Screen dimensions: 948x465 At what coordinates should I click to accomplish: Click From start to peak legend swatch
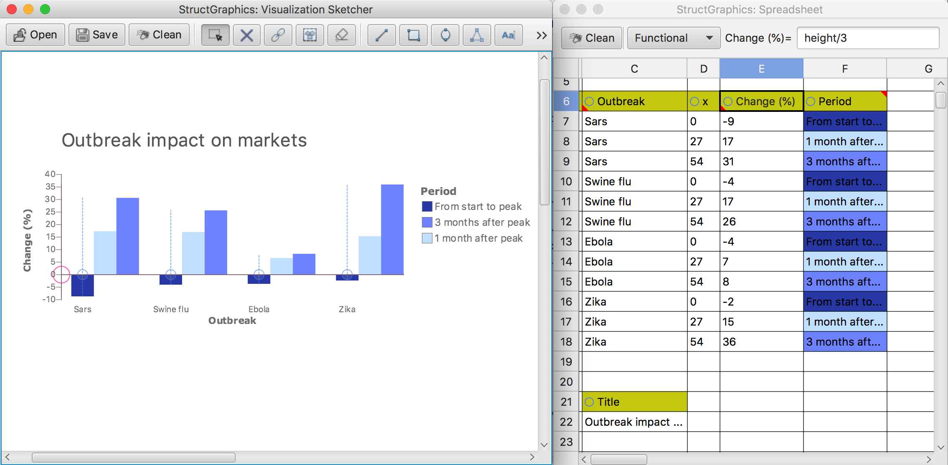pyautogui.click(x=427, y=207)
